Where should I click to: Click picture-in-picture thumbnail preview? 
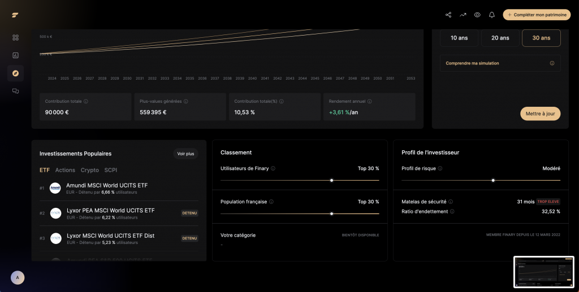tap(544, 272)
